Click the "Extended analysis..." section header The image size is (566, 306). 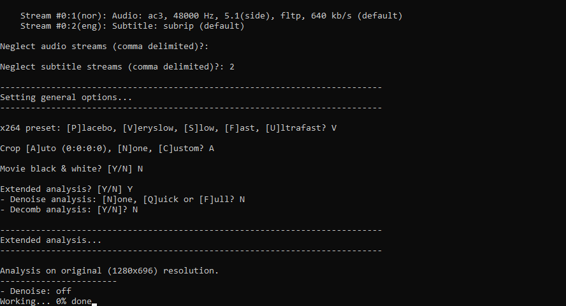(x=51, y=240)
